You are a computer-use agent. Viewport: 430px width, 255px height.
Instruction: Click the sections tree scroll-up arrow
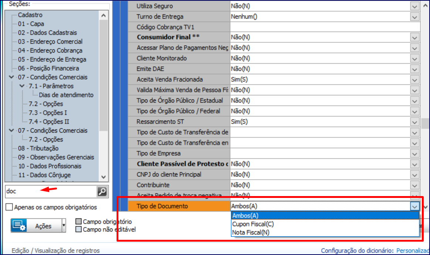pyautogui.click(x=103, y=16)
